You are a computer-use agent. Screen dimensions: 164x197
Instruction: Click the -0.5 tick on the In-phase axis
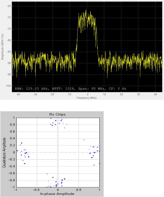36,190
